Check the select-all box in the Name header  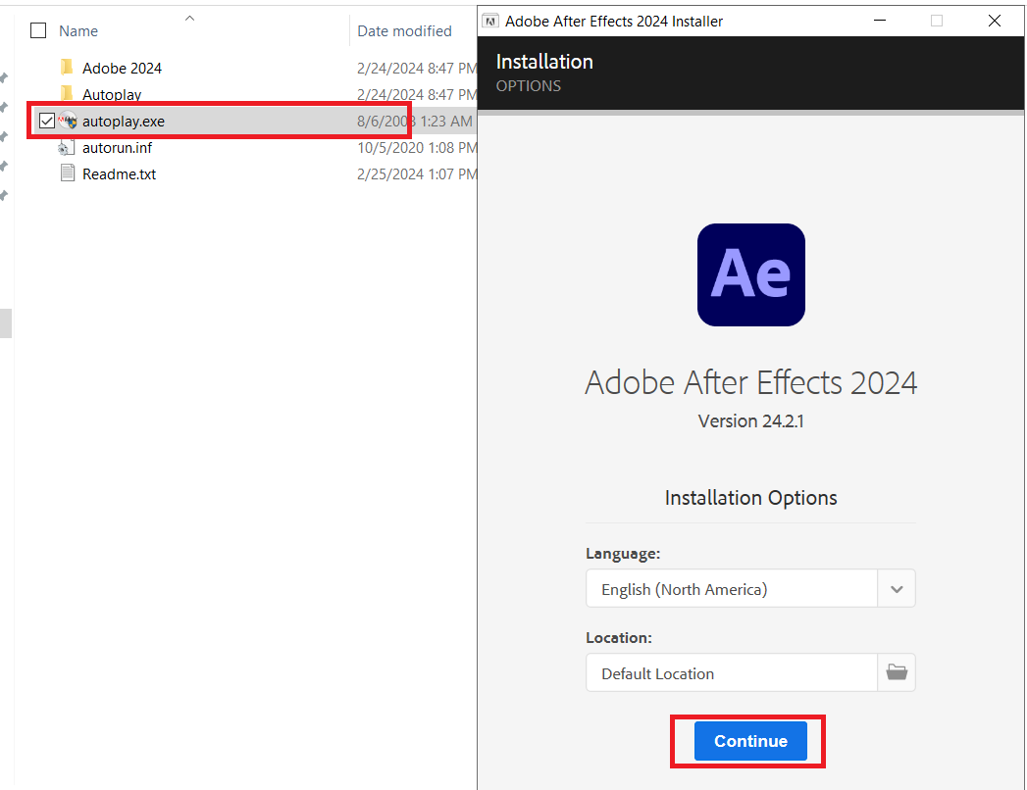coord(37,30)
